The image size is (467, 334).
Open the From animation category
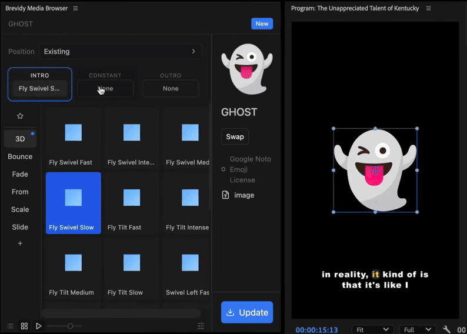(20, 192)
